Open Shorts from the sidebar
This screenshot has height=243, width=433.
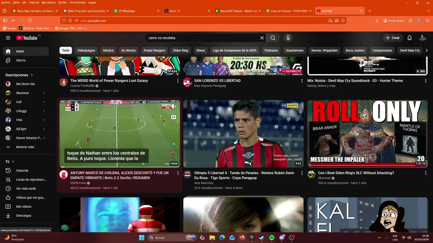(26, 60)
